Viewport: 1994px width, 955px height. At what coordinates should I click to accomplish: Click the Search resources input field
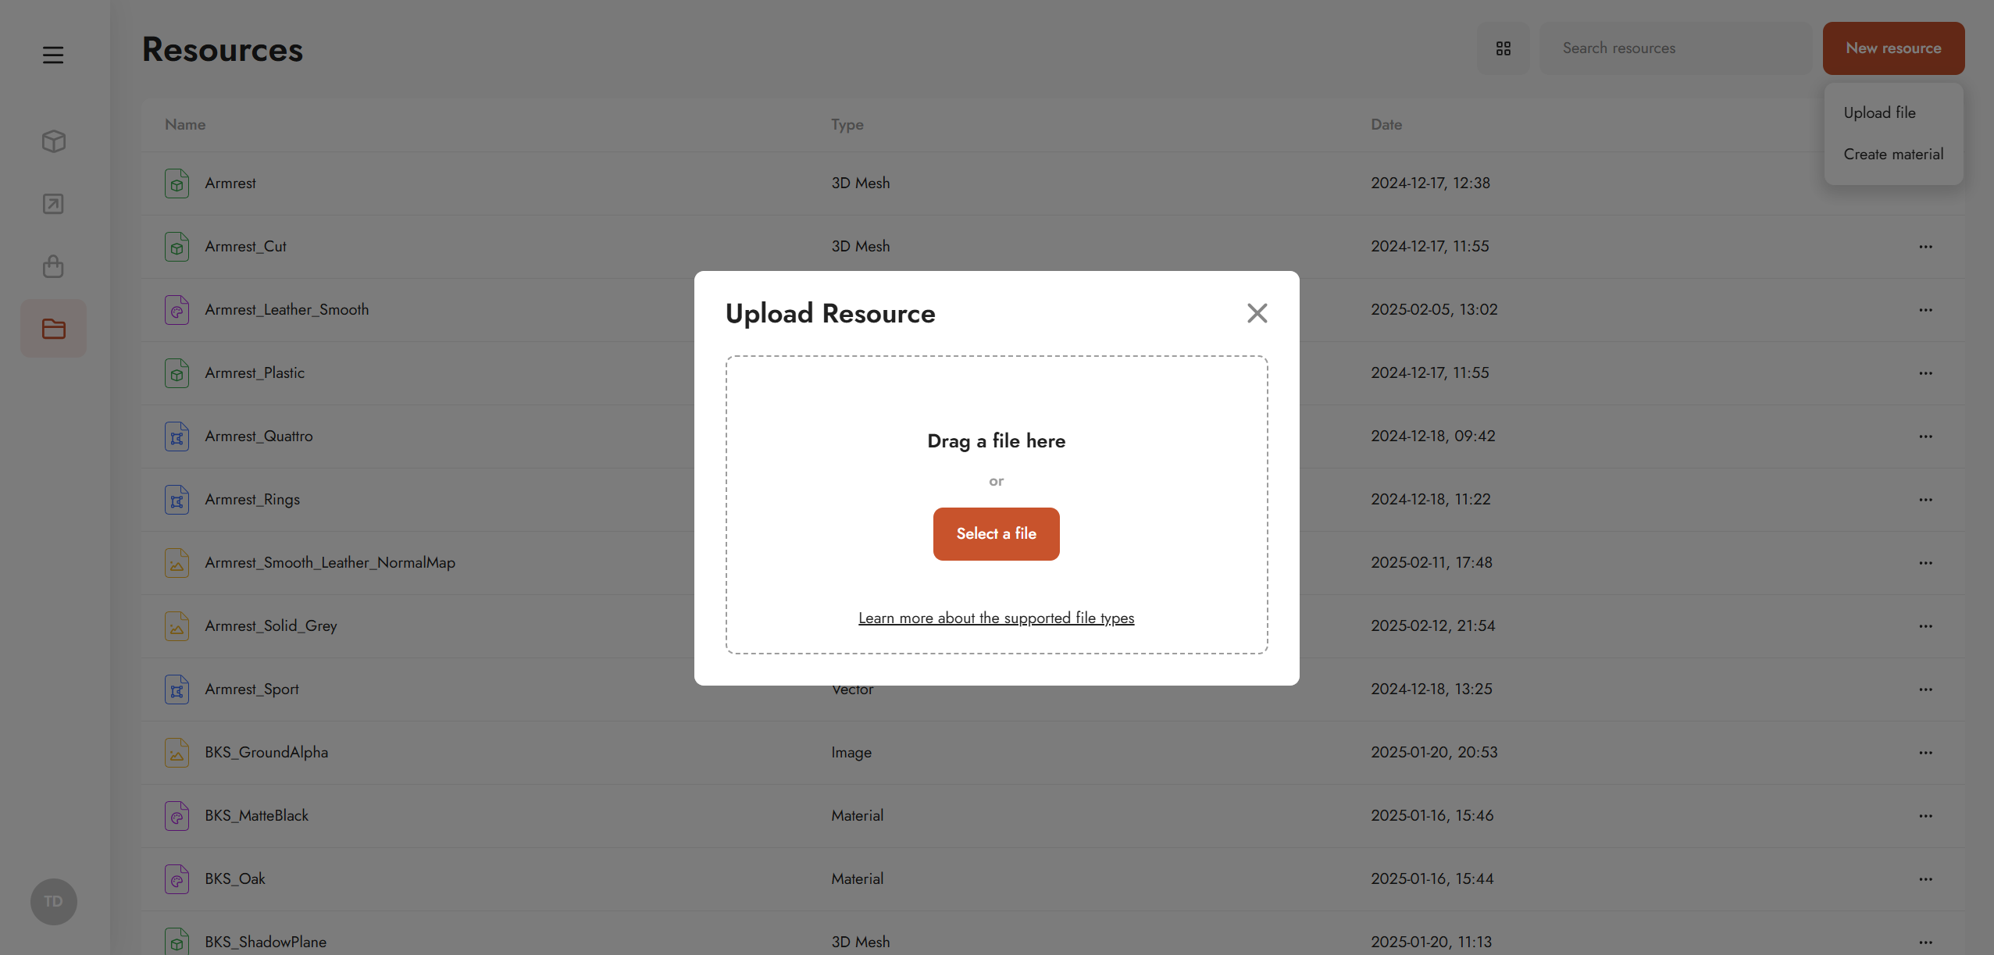(x=1675, y=48)
